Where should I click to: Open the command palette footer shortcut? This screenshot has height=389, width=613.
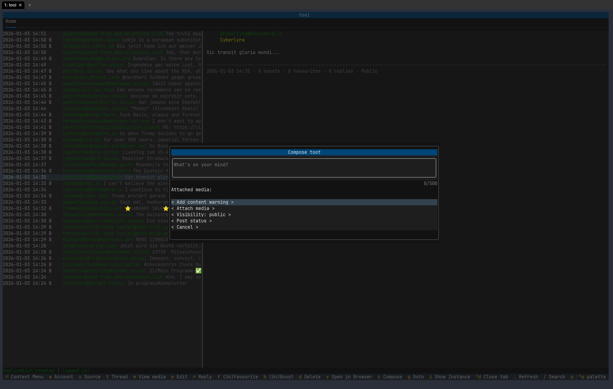pyautogui.click(x=592, y=377)
